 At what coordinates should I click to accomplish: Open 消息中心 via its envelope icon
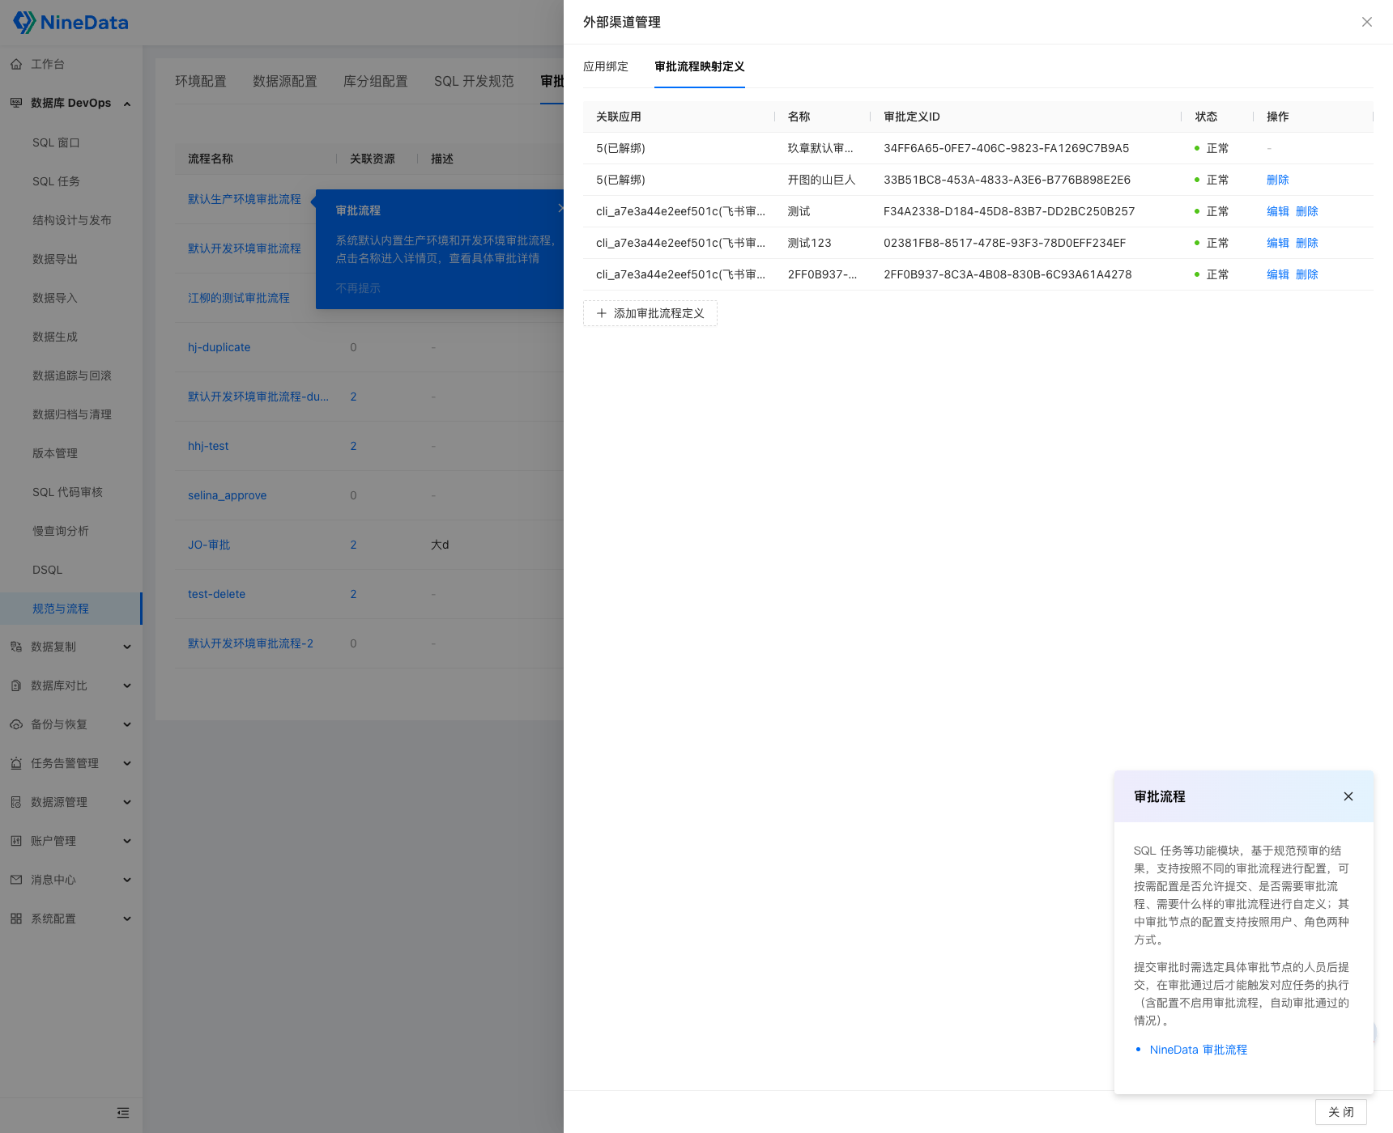[x=16, y=879]
